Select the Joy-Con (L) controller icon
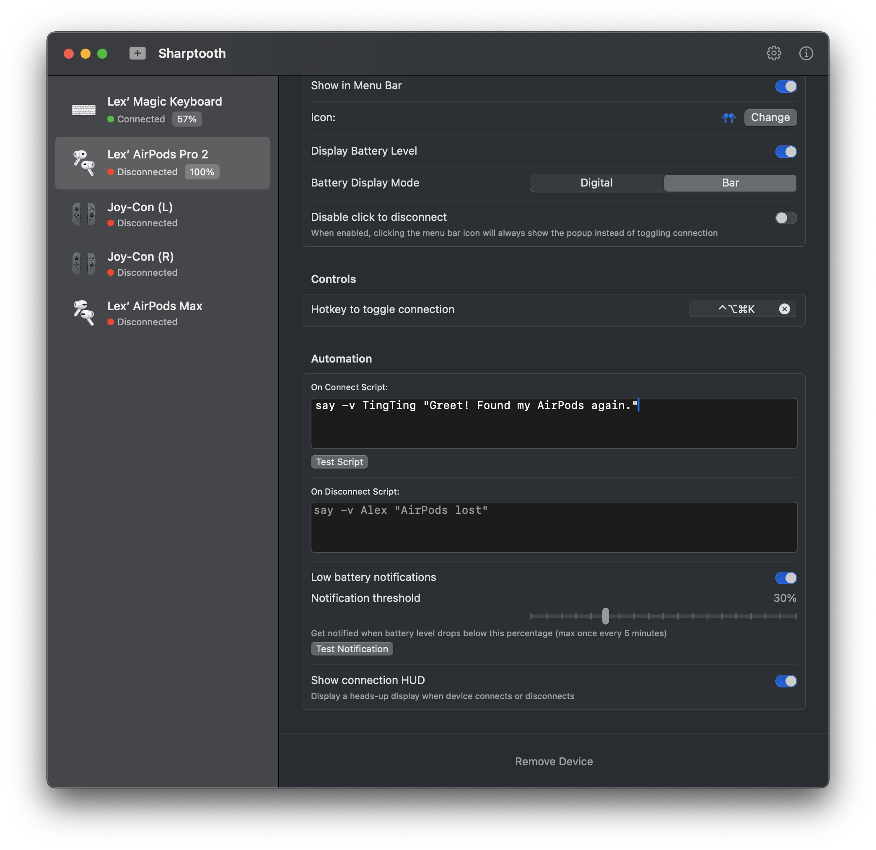The width and height of the screenshot is (876, 850). [x=83, y=214]
